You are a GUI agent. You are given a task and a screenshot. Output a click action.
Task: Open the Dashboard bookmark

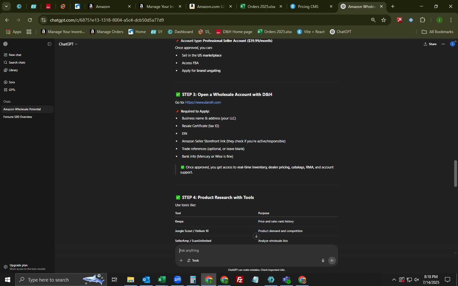[180, 32]
